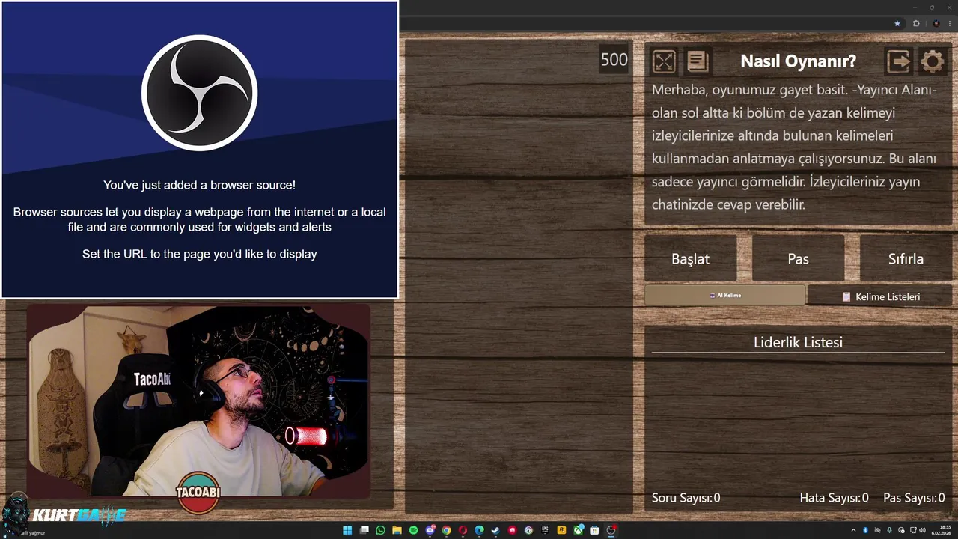Image resolution: width=958 pixels, height=539 pixels.
Task: Click the Başlat button
Action: (x=690, y=259)
